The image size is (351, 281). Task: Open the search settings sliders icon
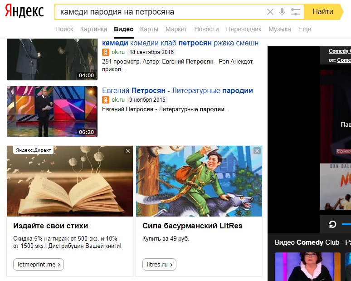tap(296, 12)
